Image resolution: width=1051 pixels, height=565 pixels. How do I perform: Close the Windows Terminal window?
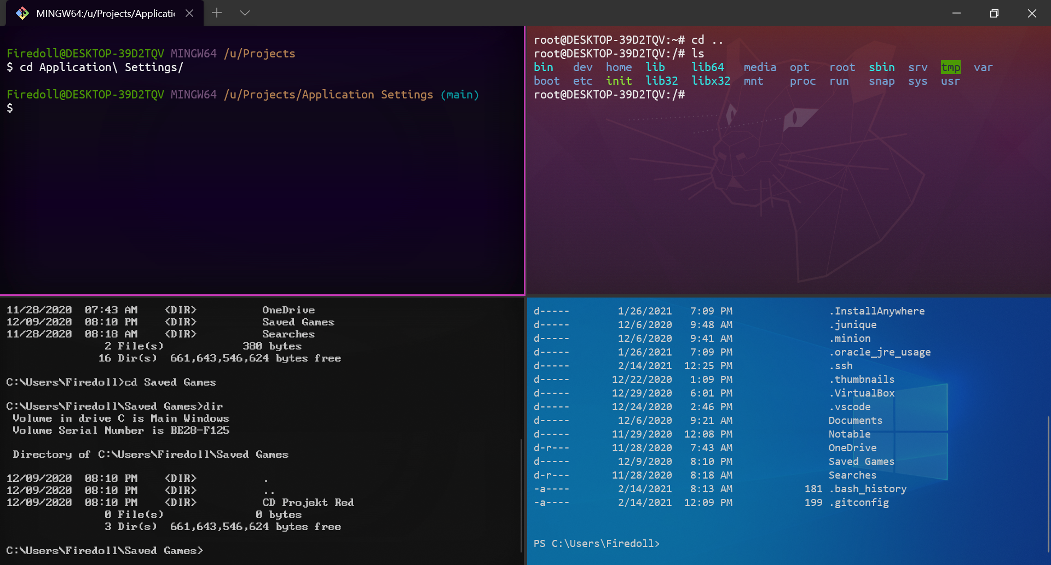[x=1032, y=13]
